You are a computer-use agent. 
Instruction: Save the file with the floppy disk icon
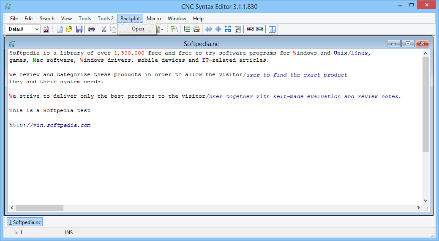tap(79, 29)
